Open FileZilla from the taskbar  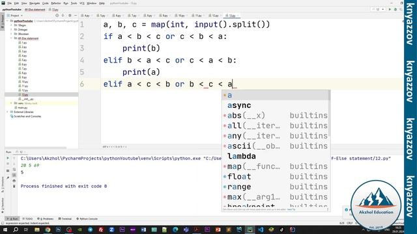coord(101,229)
